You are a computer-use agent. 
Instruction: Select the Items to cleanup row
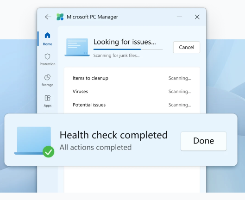click(132, 78)
